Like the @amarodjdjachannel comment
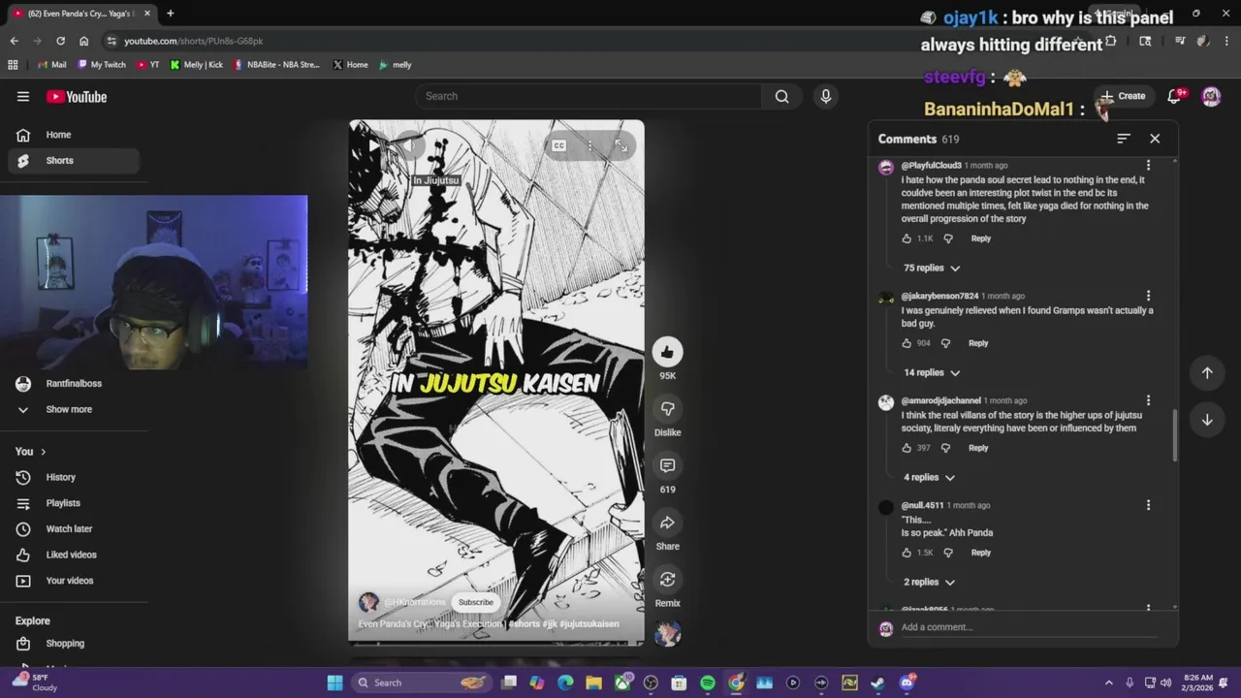Viewport: 1241px width, 698px height. point(907,448)
